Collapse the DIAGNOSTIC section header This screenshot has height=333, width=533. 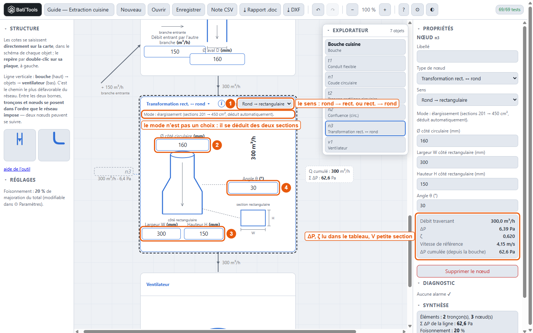[436, 283]
